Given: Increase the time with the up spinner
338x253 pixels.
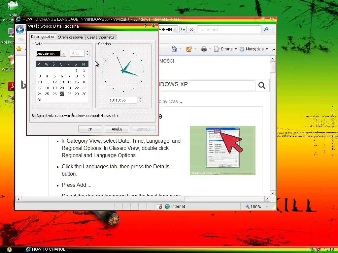Looking at the screenshot, I should coord(140,98).
